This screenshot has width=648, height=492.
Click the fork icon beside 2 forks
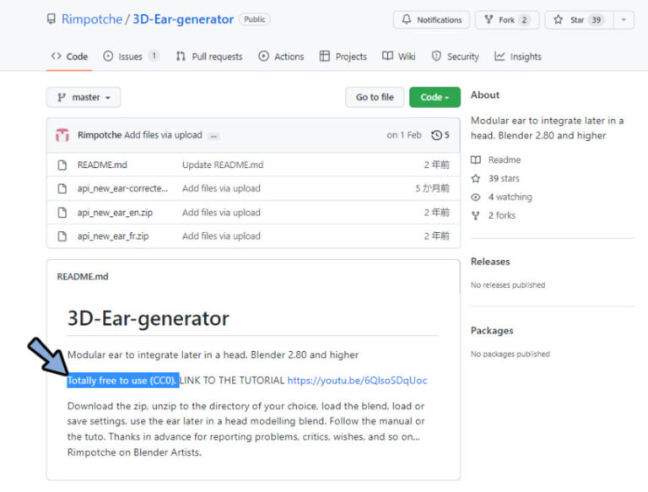coord(476,215)
